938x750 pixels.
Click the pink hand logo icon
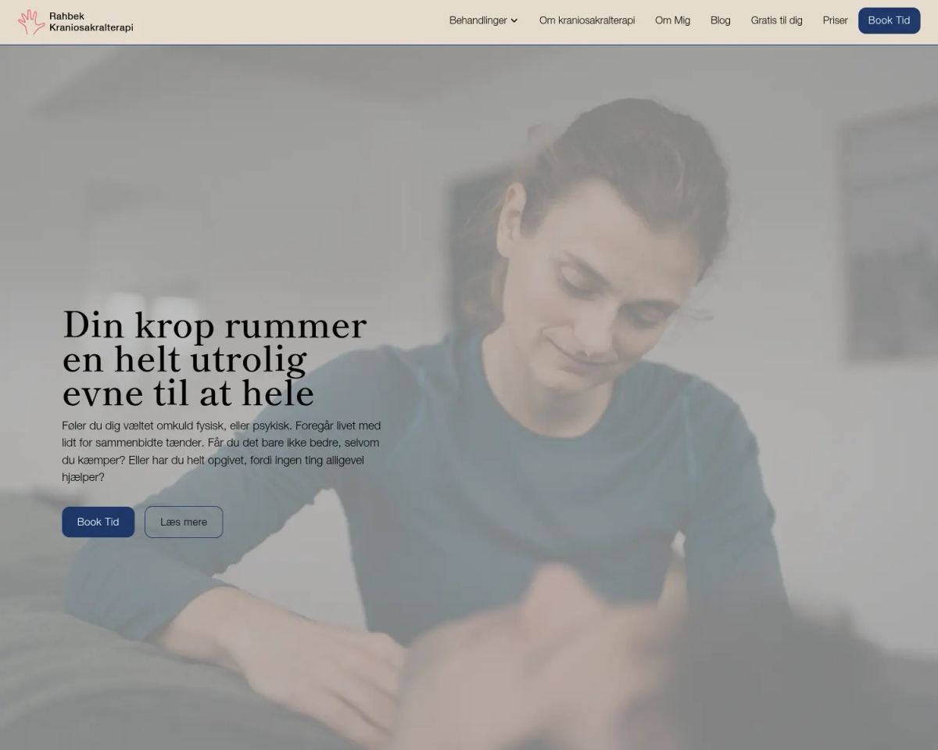coord(31,22)
